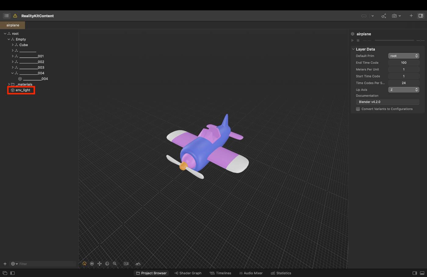Toggle the environment mountains icon

point(138,264)
